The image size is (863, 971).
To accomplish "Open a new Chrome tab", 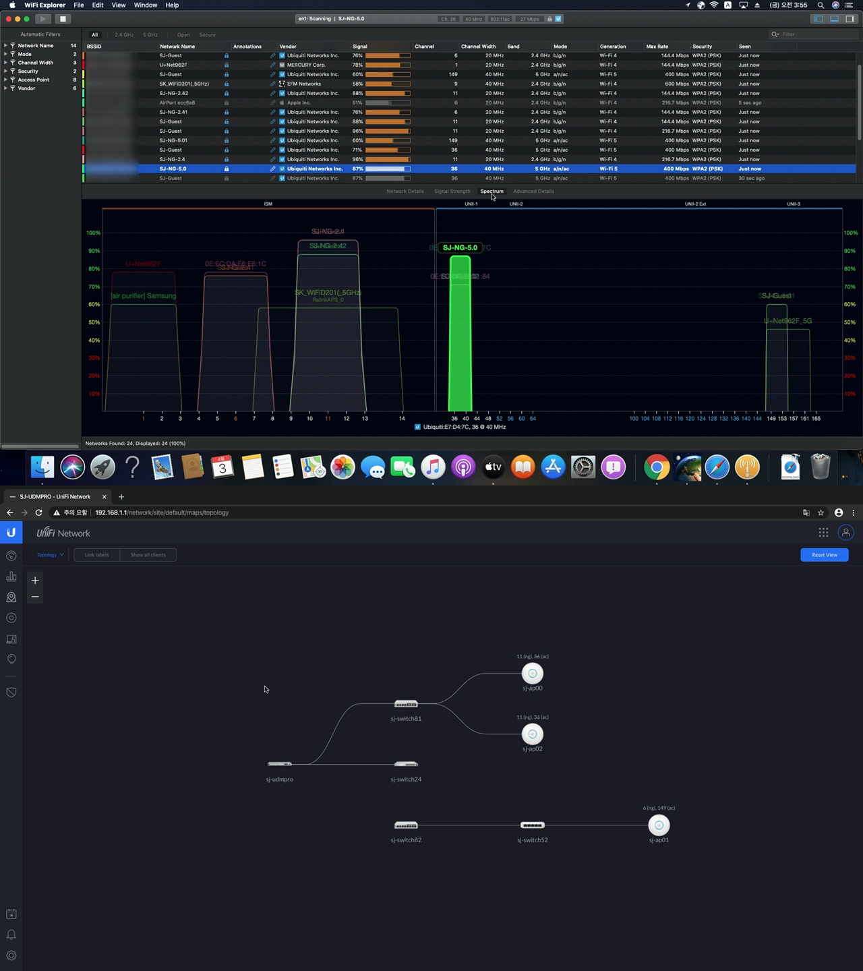I will [x=121, y=497].
